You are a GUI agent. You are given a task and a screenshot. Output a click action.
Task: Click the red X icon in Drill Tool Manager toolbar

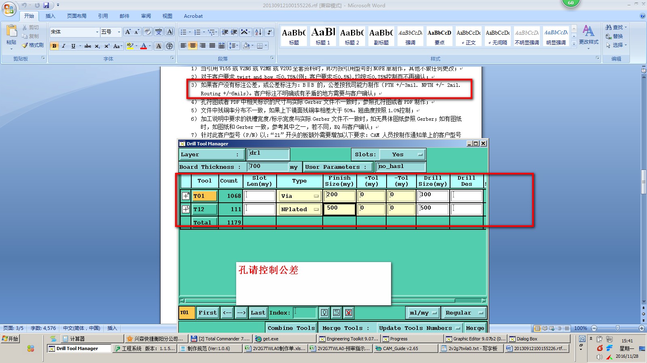tap(349, 313)
